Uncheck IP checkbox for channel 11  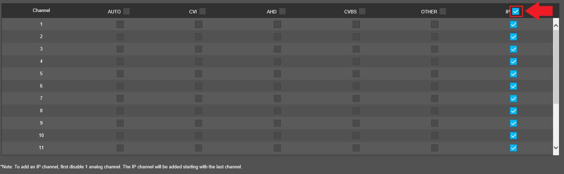(513, 148)
